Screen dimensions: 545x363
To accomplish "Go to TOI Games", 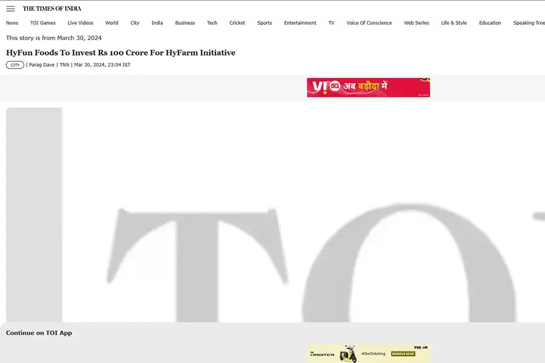I will pyautogui.click(x=43, y=23).
